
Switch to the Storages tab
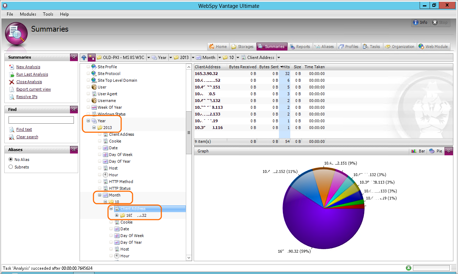(242, 47)
